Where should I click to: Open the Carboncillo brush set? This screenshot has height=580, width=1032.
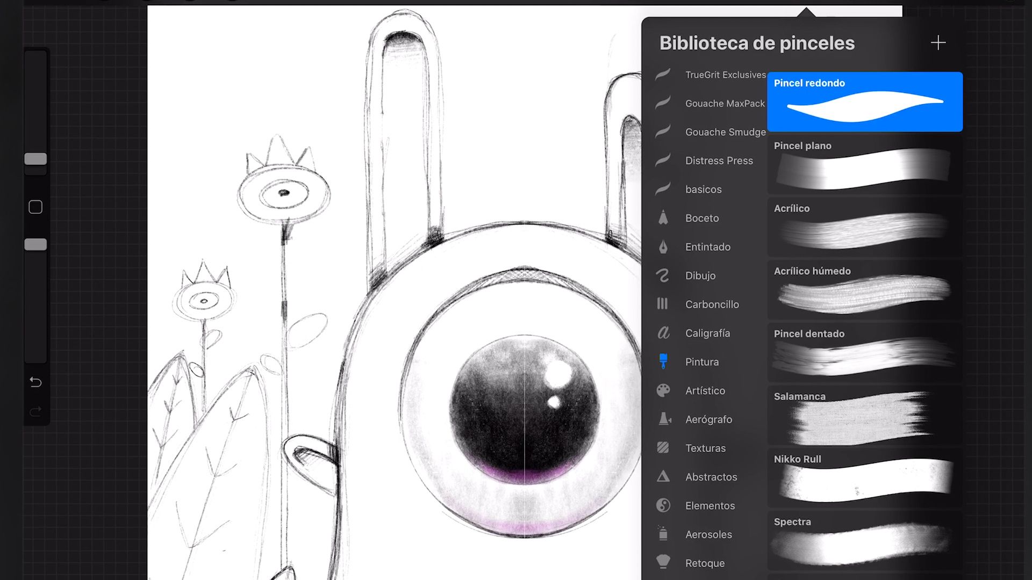click(711, 305)
